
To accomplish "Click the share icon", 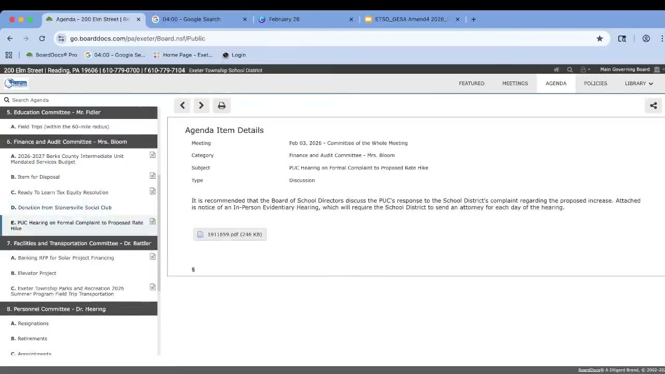I will (x=653, y=105).
